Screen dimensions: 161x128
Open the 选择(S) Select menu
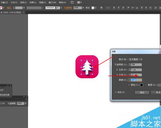24,2
